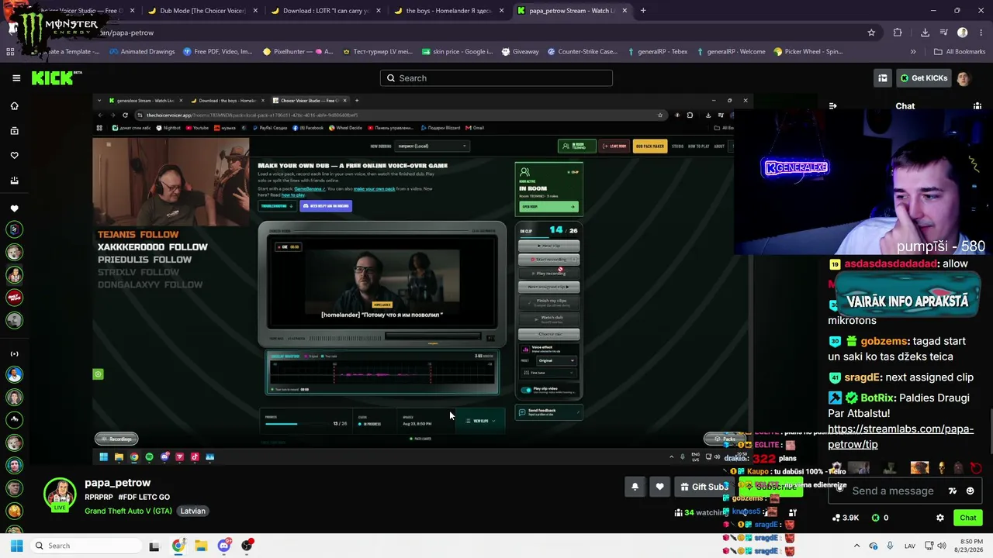Toggle the follow heart button for papa_petrow
Viewport: 993px width, 558px height.
tap(659, 487)
